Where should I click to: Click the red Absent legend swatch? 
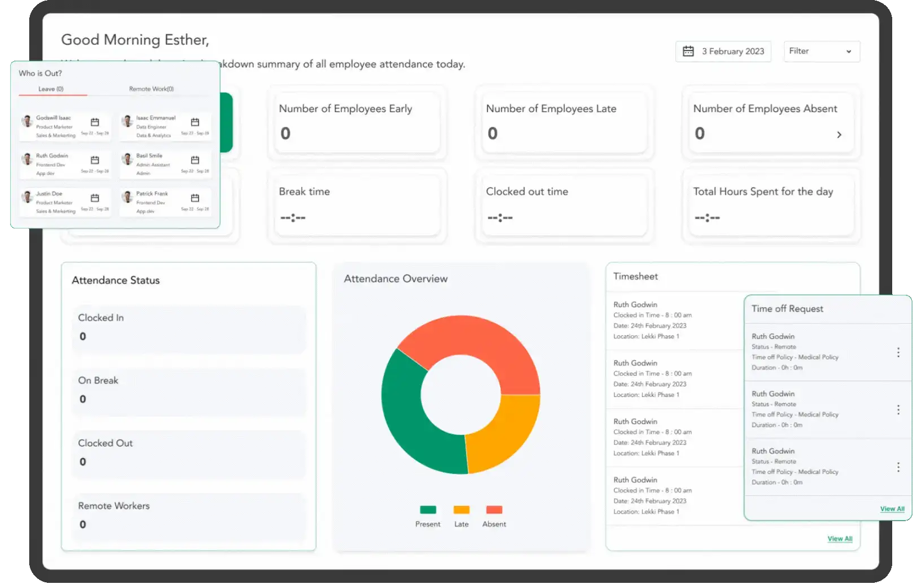[x=494, y=510]
